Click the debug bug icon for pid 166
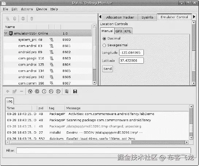The height and width of the screenshot is (166, 199). [51, 83]
